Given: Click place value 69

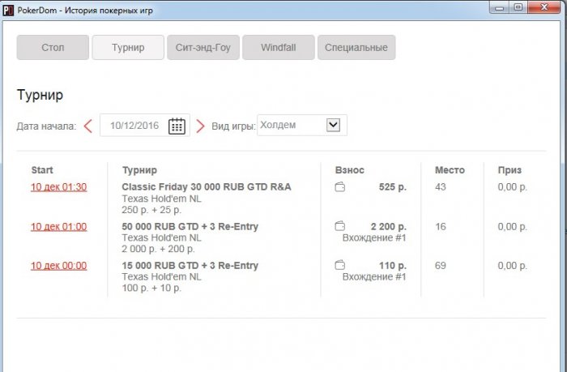Looking at the screenshot, I should tap(441, 266).
